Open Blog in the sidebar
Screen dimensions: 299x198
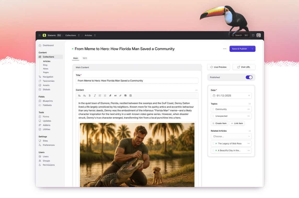pos(45,65)
